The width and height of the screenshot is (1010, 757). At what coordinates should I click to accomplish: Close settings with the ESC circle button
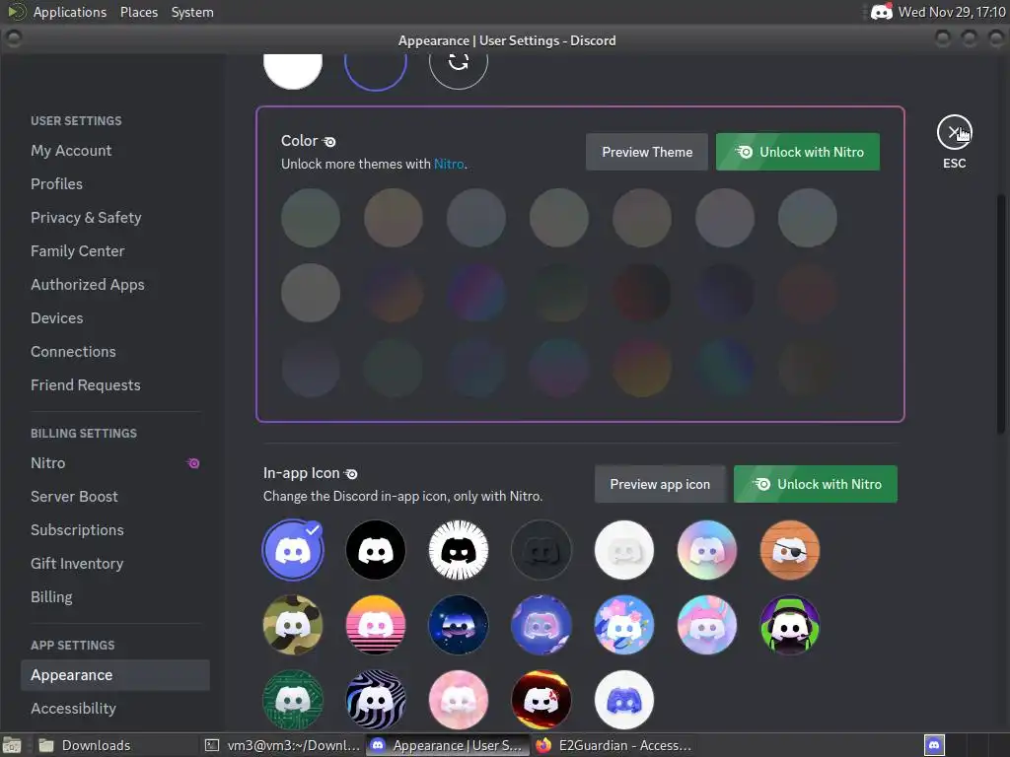(955, 133)
